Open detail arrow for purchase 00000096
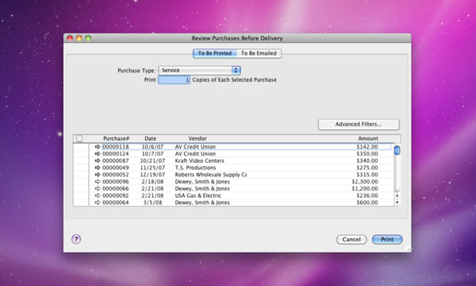The image size is (476, 286). pos(98,182)
